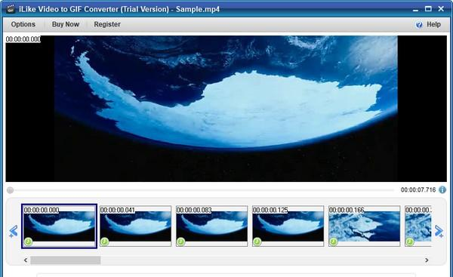Open the Help menu

click(x=433, y=25)
